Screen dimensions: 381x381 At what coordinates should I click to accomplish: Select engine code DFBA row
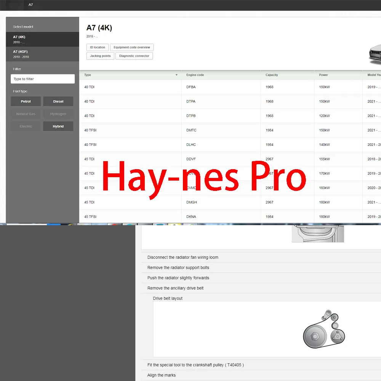click(x=230, y=87)
